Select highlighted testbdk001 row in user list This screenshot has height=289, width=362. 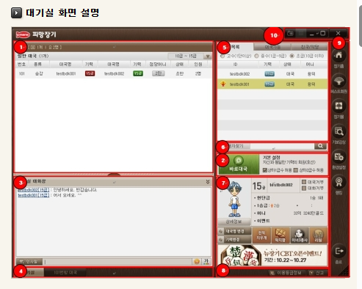coord(272,84)
